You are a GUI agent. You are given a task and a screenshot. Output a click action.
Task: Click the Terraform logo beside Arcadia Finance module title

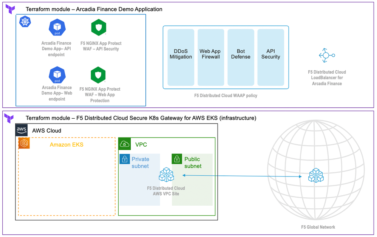pos(10,9)
